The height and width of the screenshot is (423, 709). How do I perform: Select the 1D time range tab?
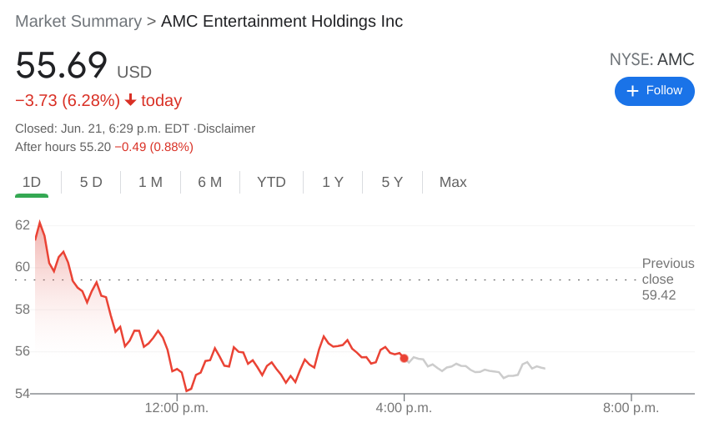tap(32, 182)
